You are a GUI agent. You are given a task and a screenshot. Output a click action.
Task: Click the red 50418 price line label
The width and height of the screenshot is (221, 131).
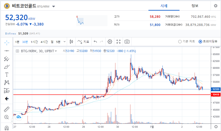pyautogui.click(x=216, y=94)
